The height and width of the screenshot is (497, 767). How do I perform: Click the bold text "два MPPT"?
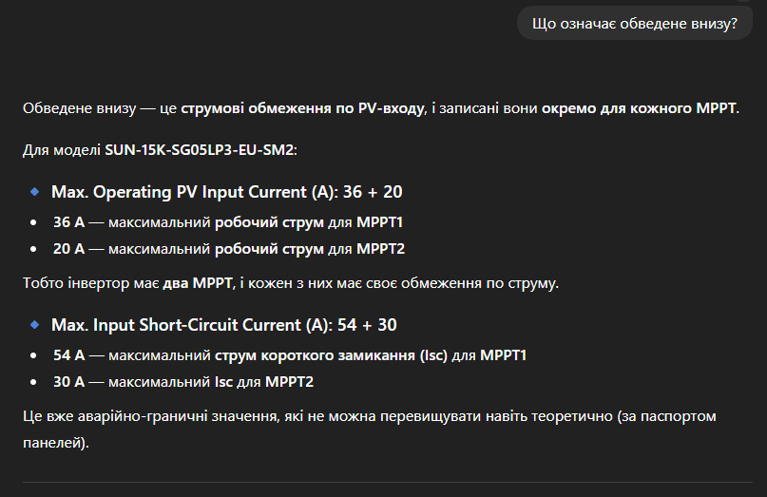click(x=191, y=282)
